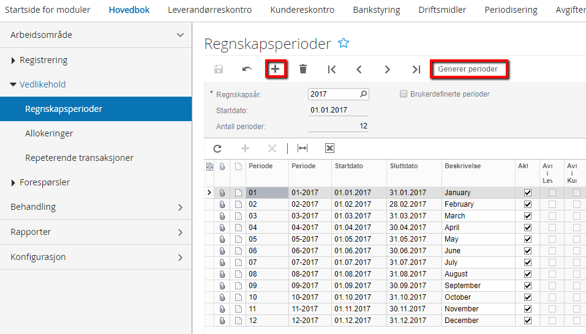Click the undo arrow icon
The image size is (586, 334).
tap(247, 69)
